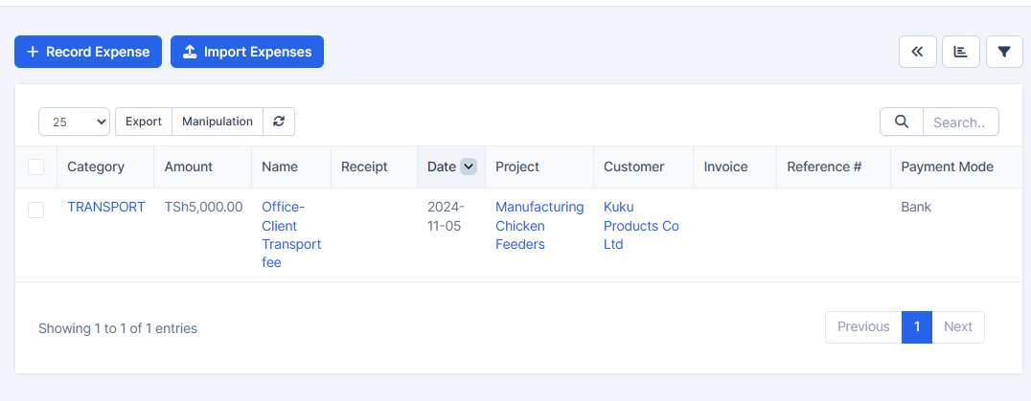Go to the Next results page
Image resolution: width=1031 pixels, height=401 pixels.
(957, 326)
